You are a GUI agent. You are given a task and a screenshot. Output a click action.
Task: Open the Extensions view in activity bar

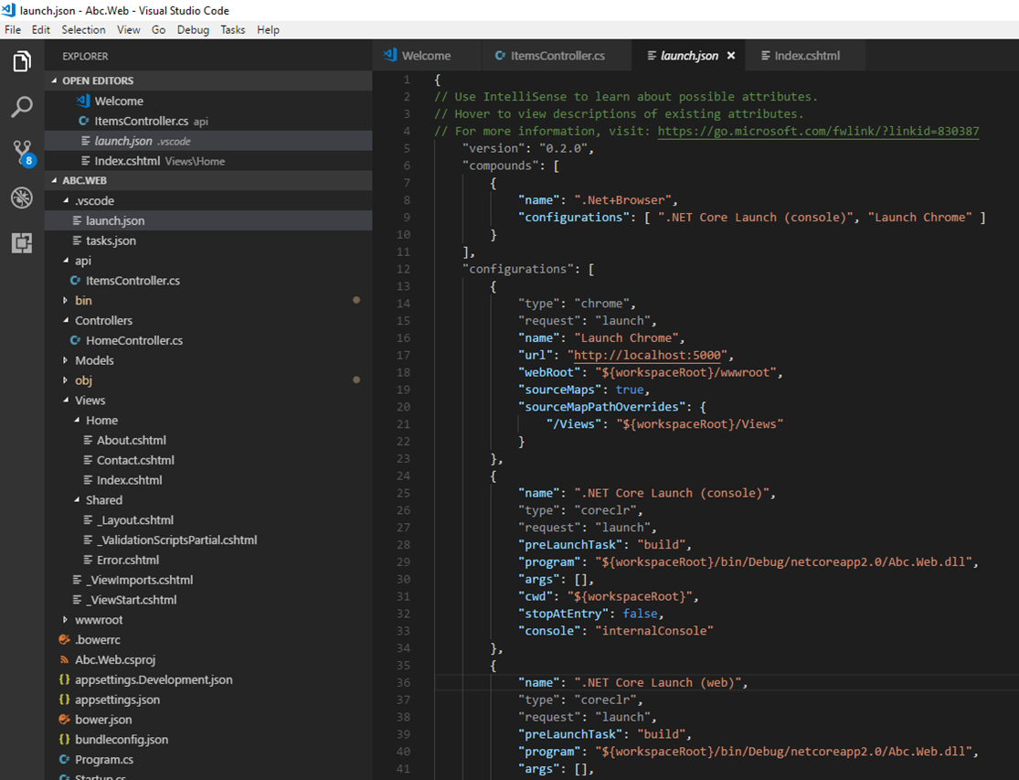[22, 242]
